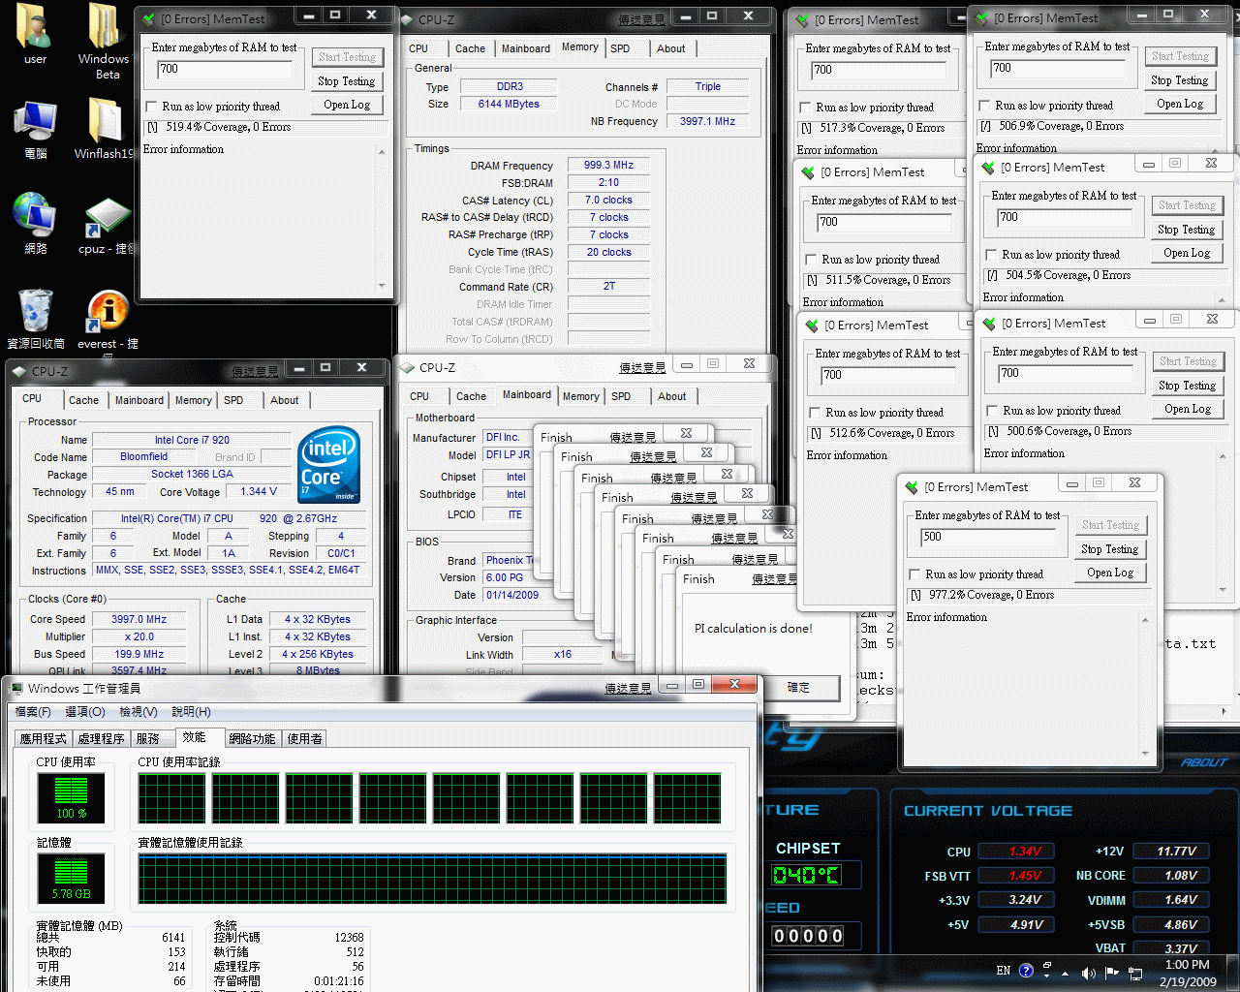The height and width of the screenshot is (992, 1240).
Task: Click the taskbar clock 1:00 PM
Action: [x=1188, y=965]
